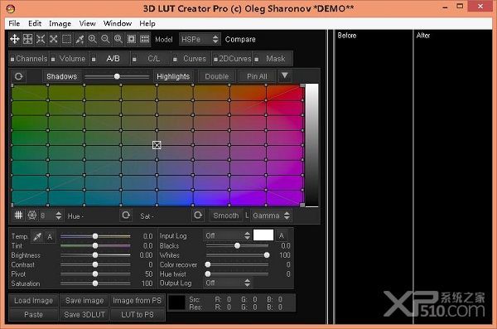Pick white balance eyedropper next to Temp
Viewport: 497px width, 329px height.
(x=37, y=236)
